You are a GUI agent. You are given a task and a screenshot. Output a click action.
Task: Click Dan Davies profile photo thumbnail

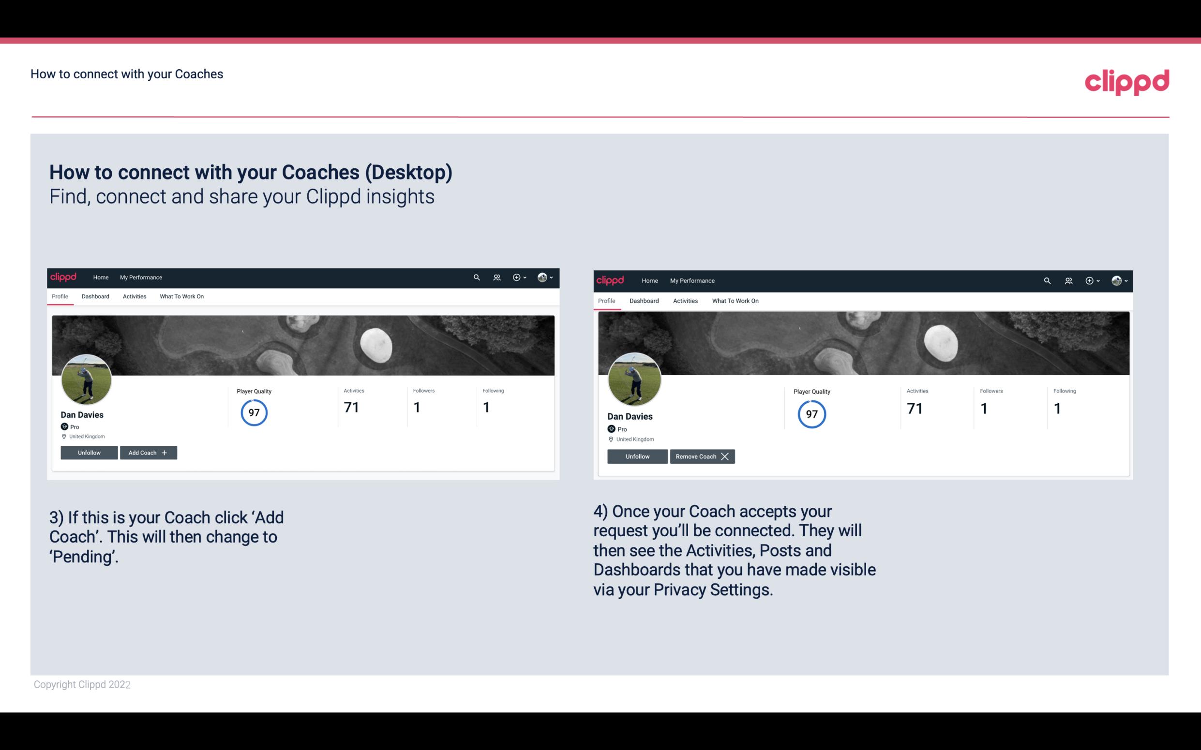(87, 379)
